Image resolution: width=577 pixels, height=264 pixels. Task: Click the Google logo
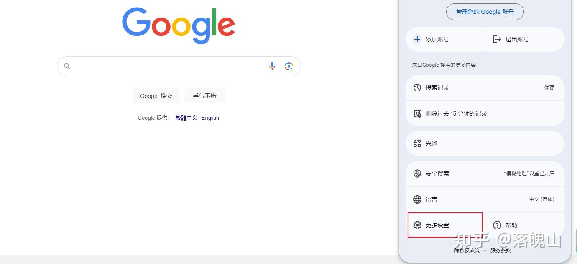coord(179,26)
